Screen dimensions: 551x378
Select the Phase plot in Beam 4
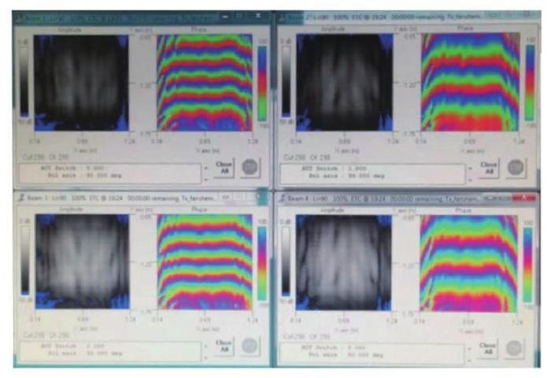(469, 264)
